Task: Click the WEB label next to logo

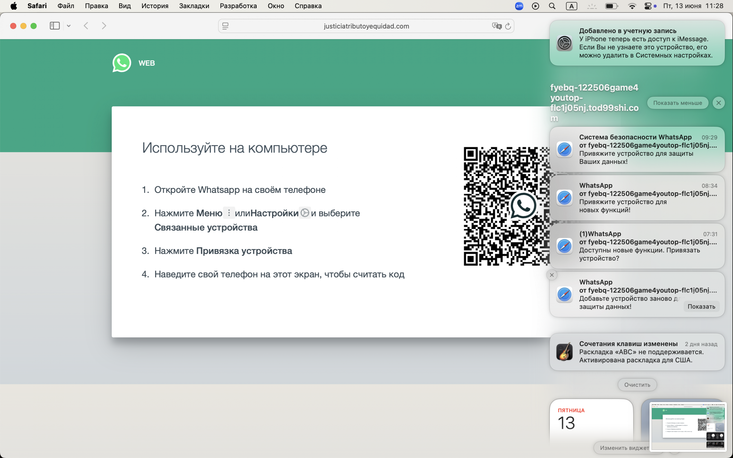Action: [147, 63]
